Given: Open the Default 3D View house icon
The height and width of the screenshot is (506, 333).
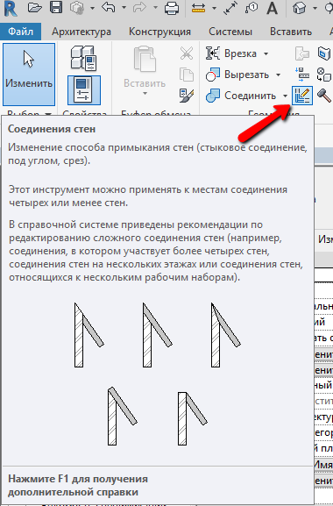Looking at the screenshot, I should coord(300,8).
